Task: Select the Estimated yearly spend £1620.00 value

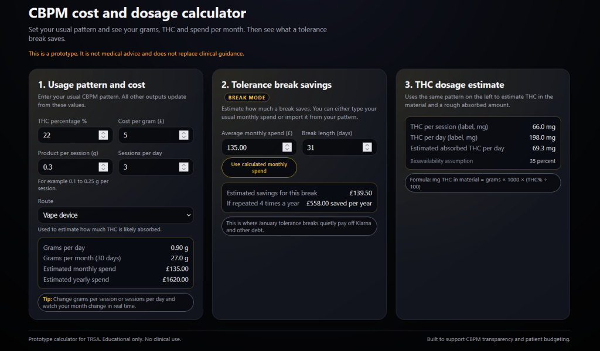Action: pos(175,280)
